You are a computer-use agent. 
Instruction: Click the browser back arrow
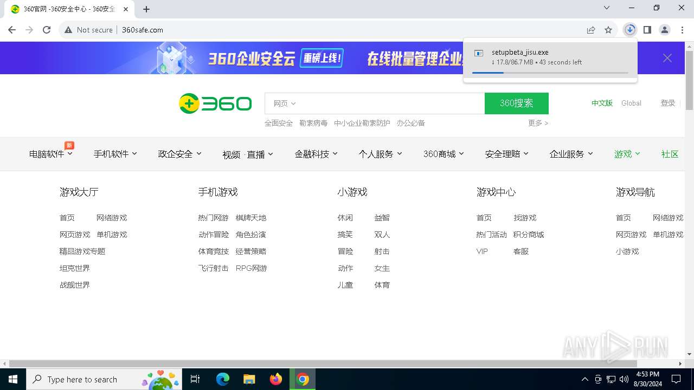click(12, 30)
